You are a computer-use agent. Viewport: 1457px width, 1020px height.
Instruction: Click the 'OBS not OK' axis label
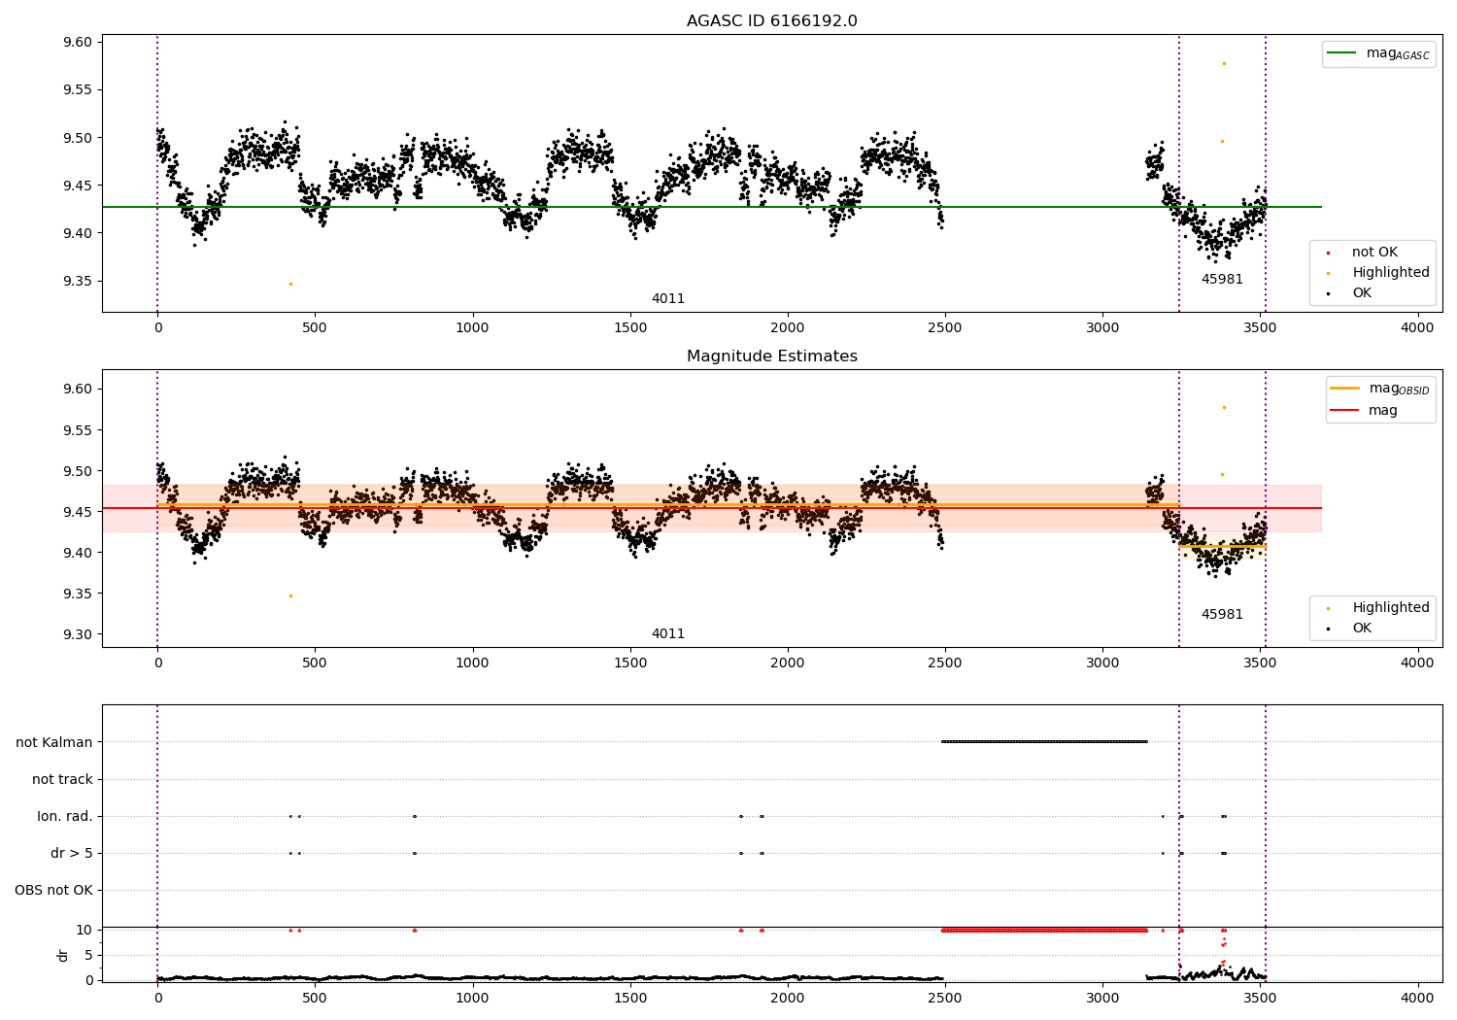click(x=53, y=891)
